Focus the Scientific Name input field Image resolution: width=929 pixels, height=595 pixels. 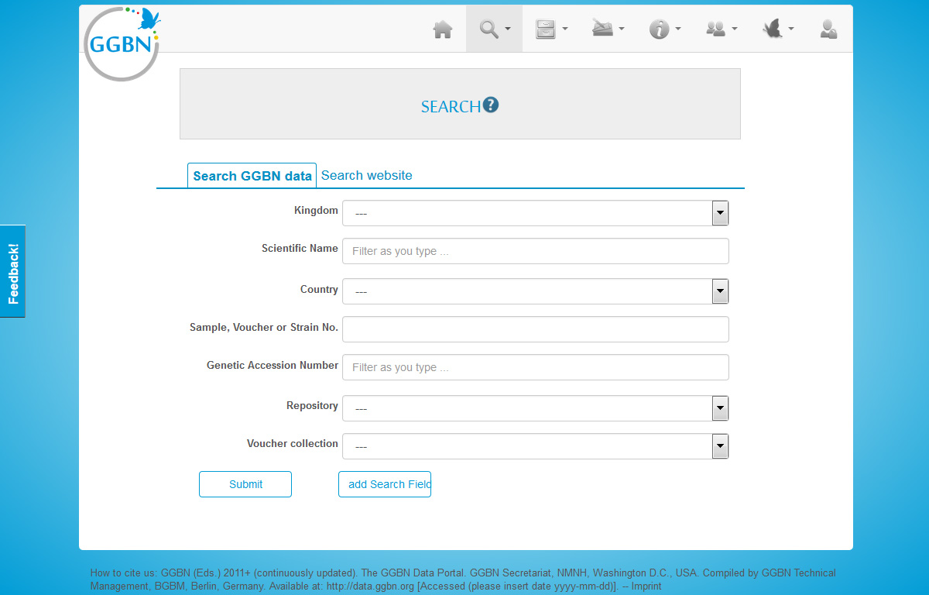point(535,251)
